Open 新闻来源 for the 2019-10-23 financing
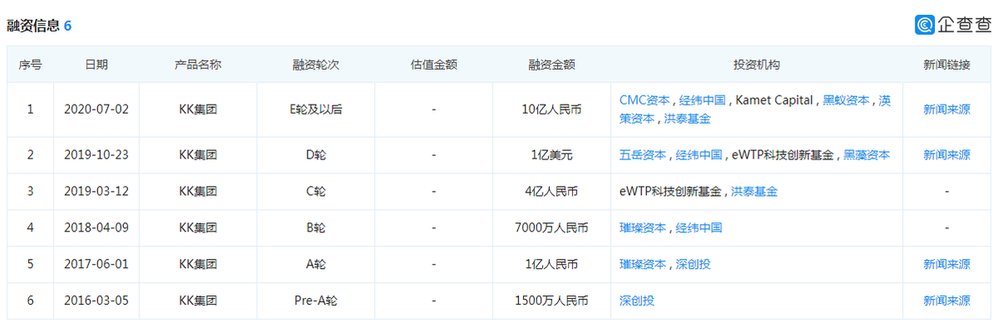The width and height of the screenshot is (998, 327). click(946, 154)
